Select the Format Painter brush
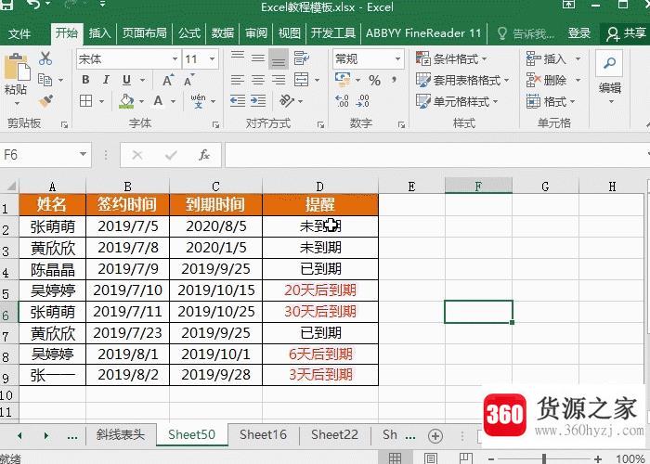The width and height of the screenshot is (650, 464). coord(45,101)
